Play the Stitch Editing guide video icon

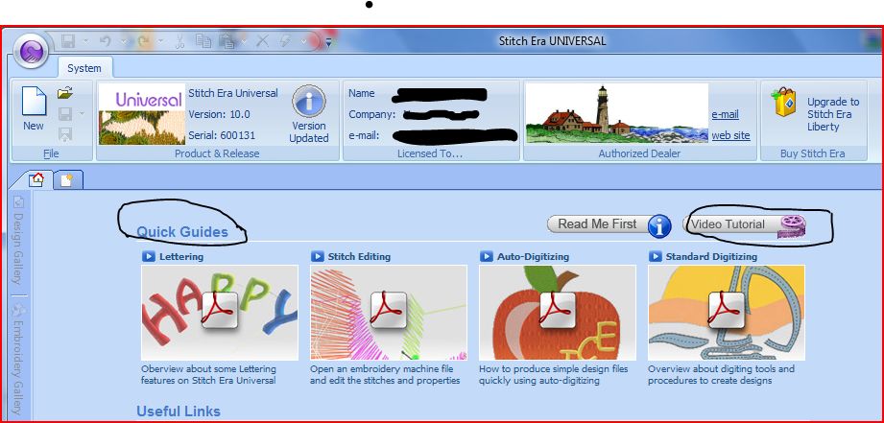[x=318, y=257]
